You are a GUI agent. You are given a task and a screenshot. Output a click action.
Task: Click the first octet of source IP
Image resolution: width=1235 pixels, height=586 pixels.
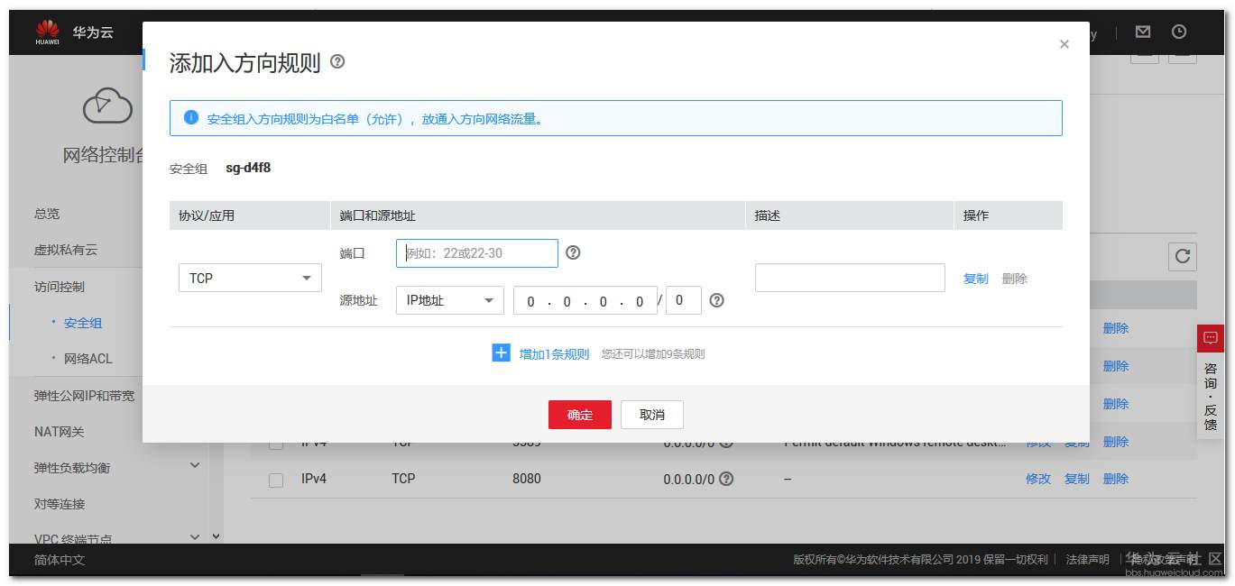coord(530,301)
